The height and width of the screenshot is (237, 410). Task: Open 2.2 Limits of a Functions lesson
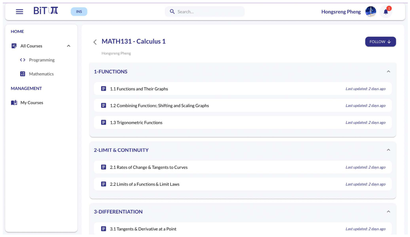pos(243,184)
